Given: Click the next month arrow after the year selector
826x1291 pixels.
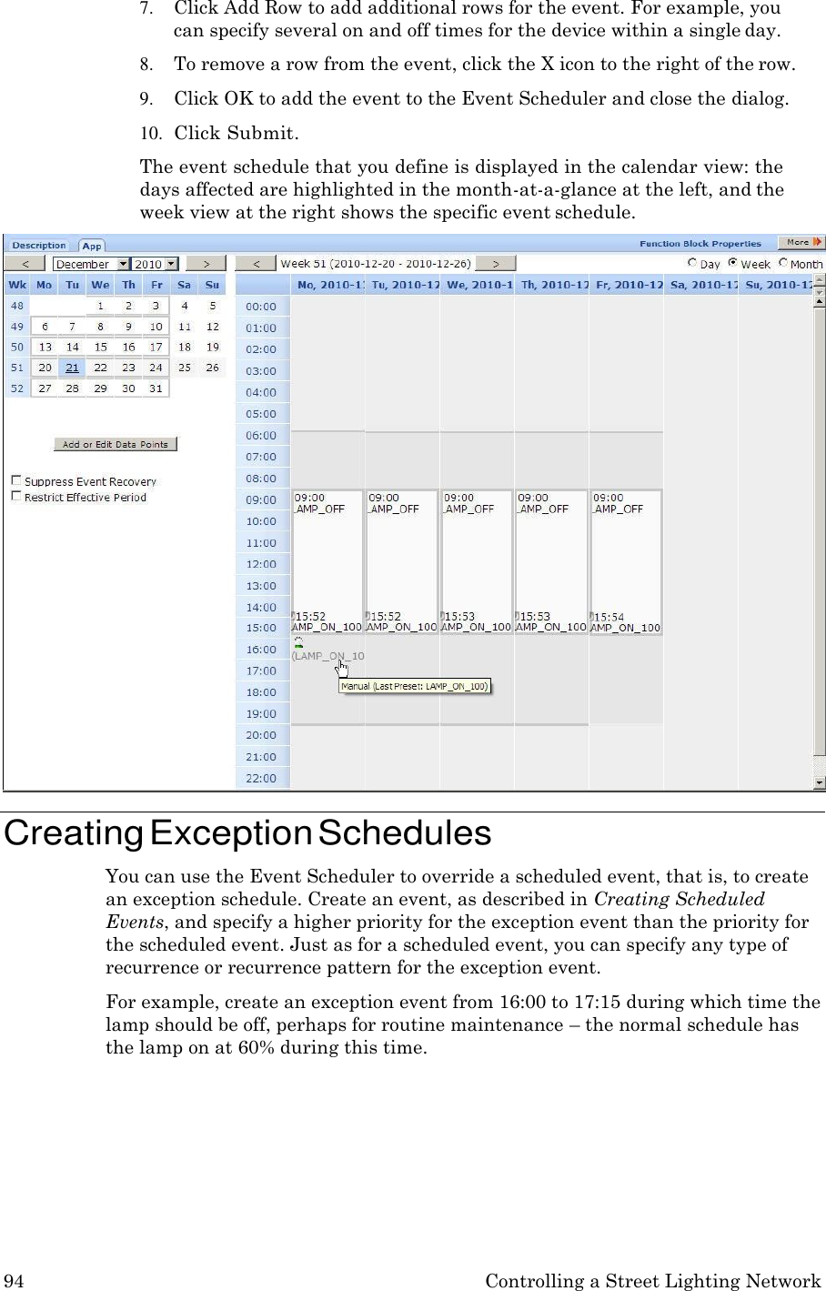Looking at the screenshot, I should 206,263.
